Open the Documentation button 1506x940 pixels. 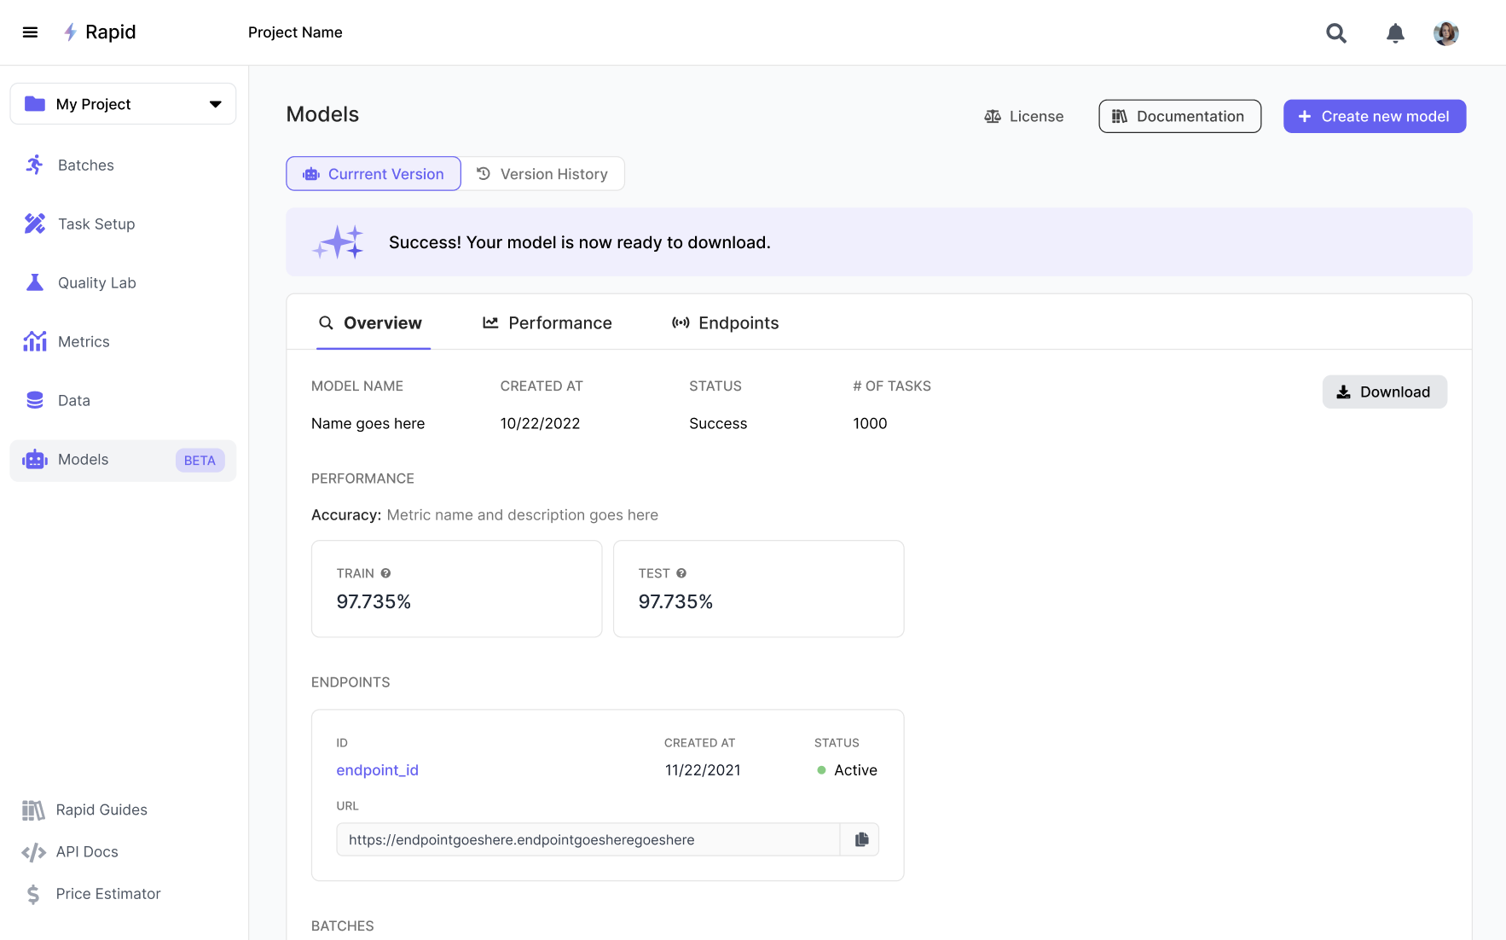click(x=1179, y=117)
